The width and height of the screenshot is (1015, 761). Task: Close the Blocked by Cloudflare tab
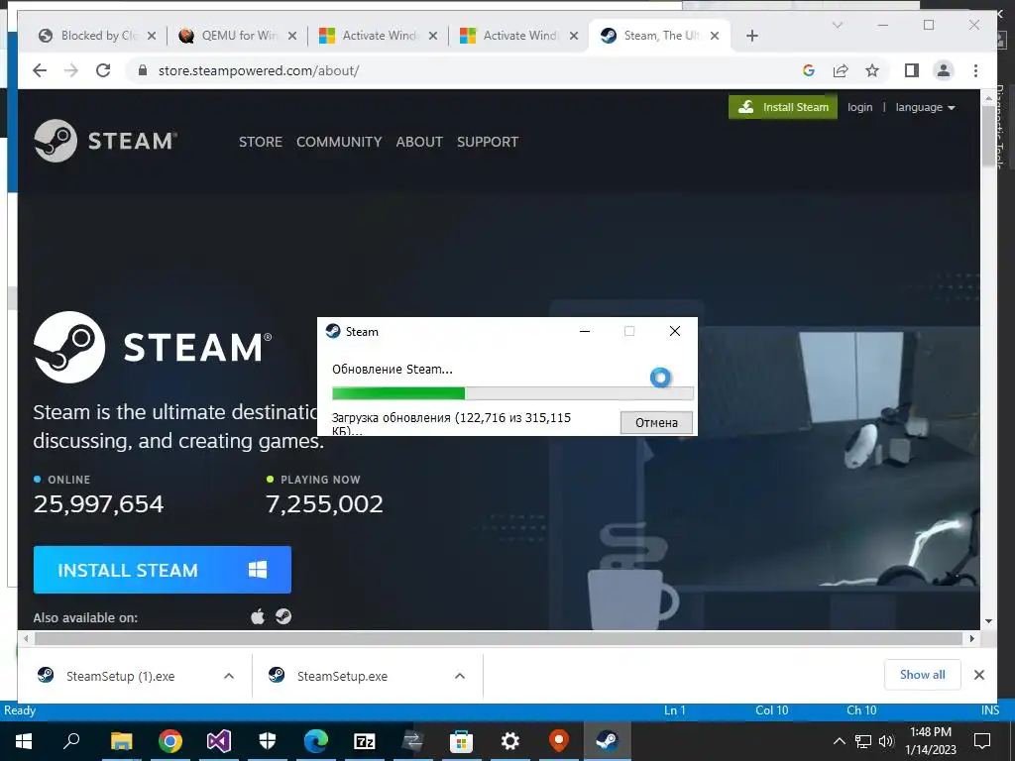(x=152, y=36)
